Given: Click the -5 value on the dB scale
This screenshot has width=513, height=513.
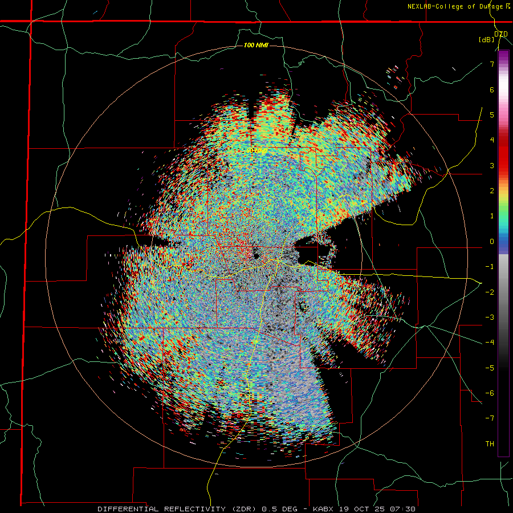Looking at the screenshot, I should [x=490, y=368].
